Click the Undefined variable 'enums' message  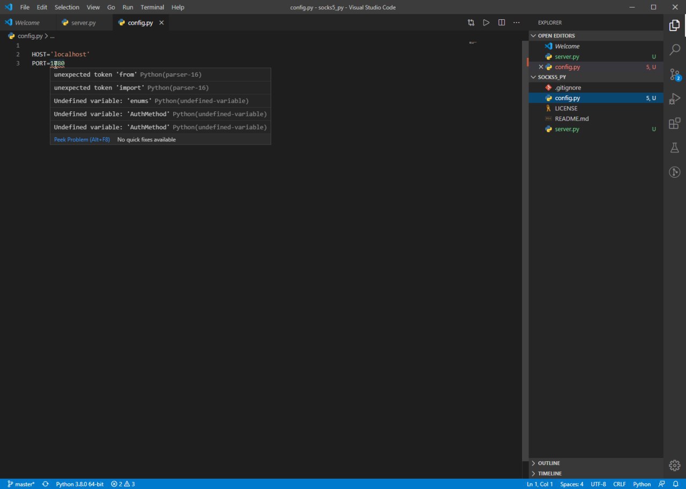160,101
